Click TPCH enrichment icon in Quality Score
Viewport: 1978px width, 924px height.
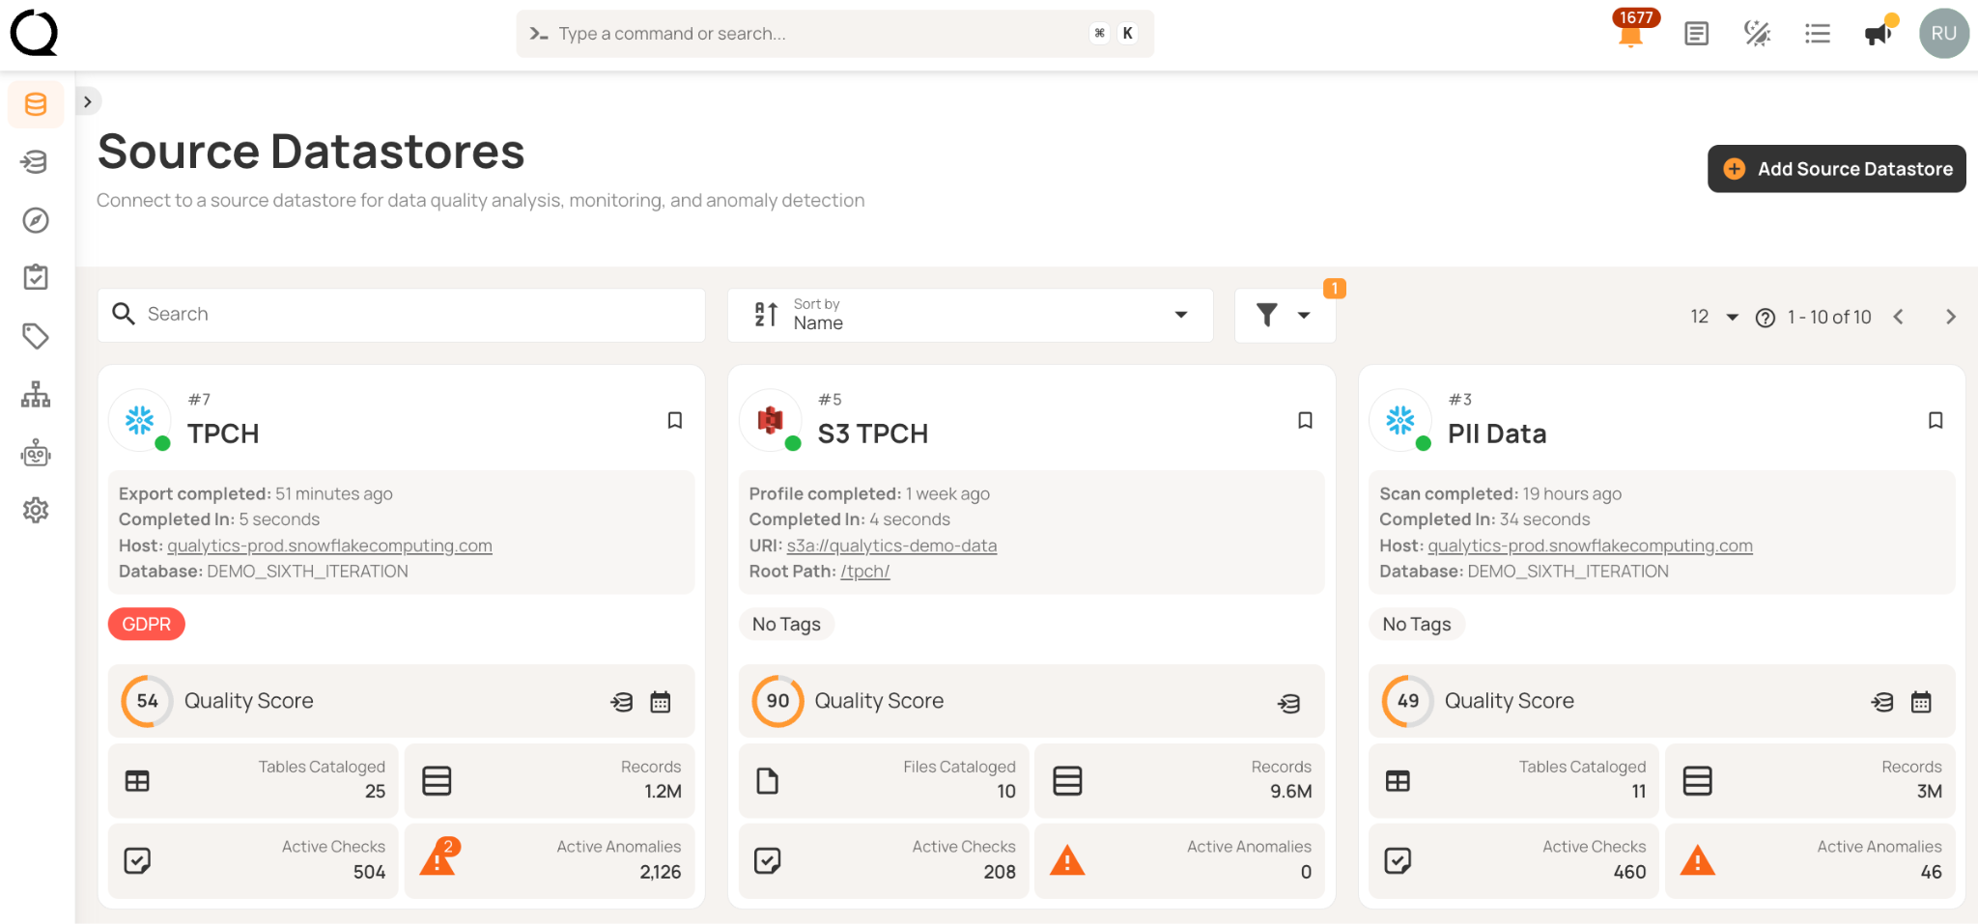point(622,702)
